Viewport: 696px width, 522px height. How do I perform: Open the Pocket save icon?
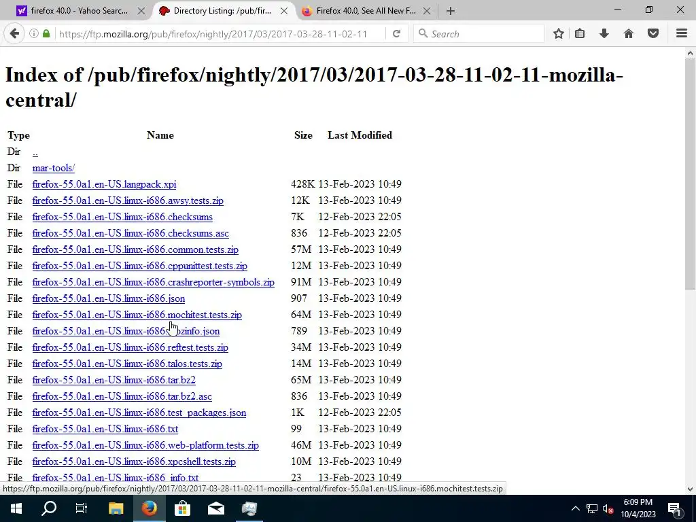[x=653, y=33]
